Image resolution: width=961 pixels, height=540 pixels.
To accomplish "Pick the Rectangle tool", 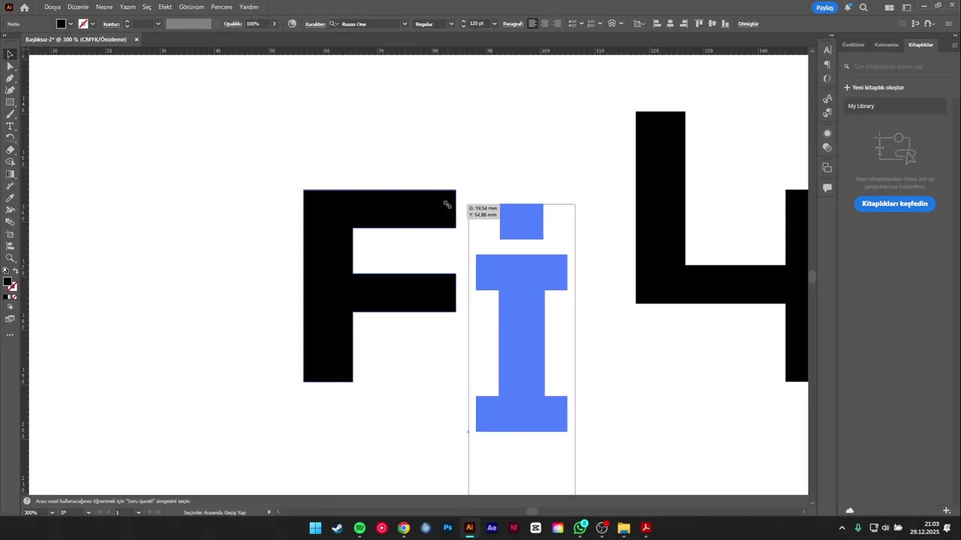I will pyautogui.click(x=10, y=102).
